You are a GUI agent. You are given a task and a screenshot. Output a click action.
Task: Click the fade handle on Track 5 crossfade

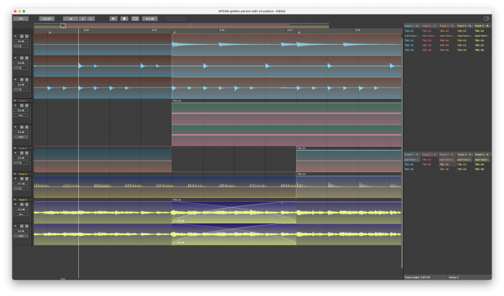(x=282, y=203)
